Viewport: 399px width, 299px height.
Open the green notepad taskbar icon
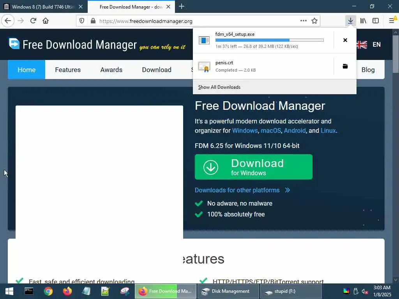point(105,291)
